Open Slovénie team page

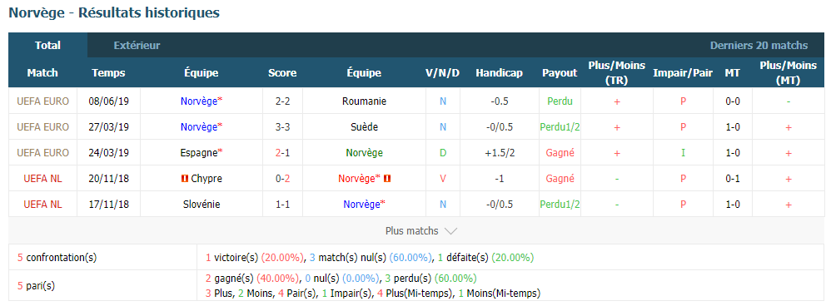click(202, 205)
